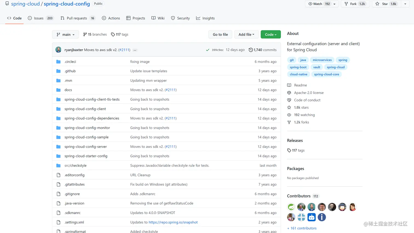Screen dimensions: 414x233
Task: Click the license scale icon
Action: [x=289, y=93]
